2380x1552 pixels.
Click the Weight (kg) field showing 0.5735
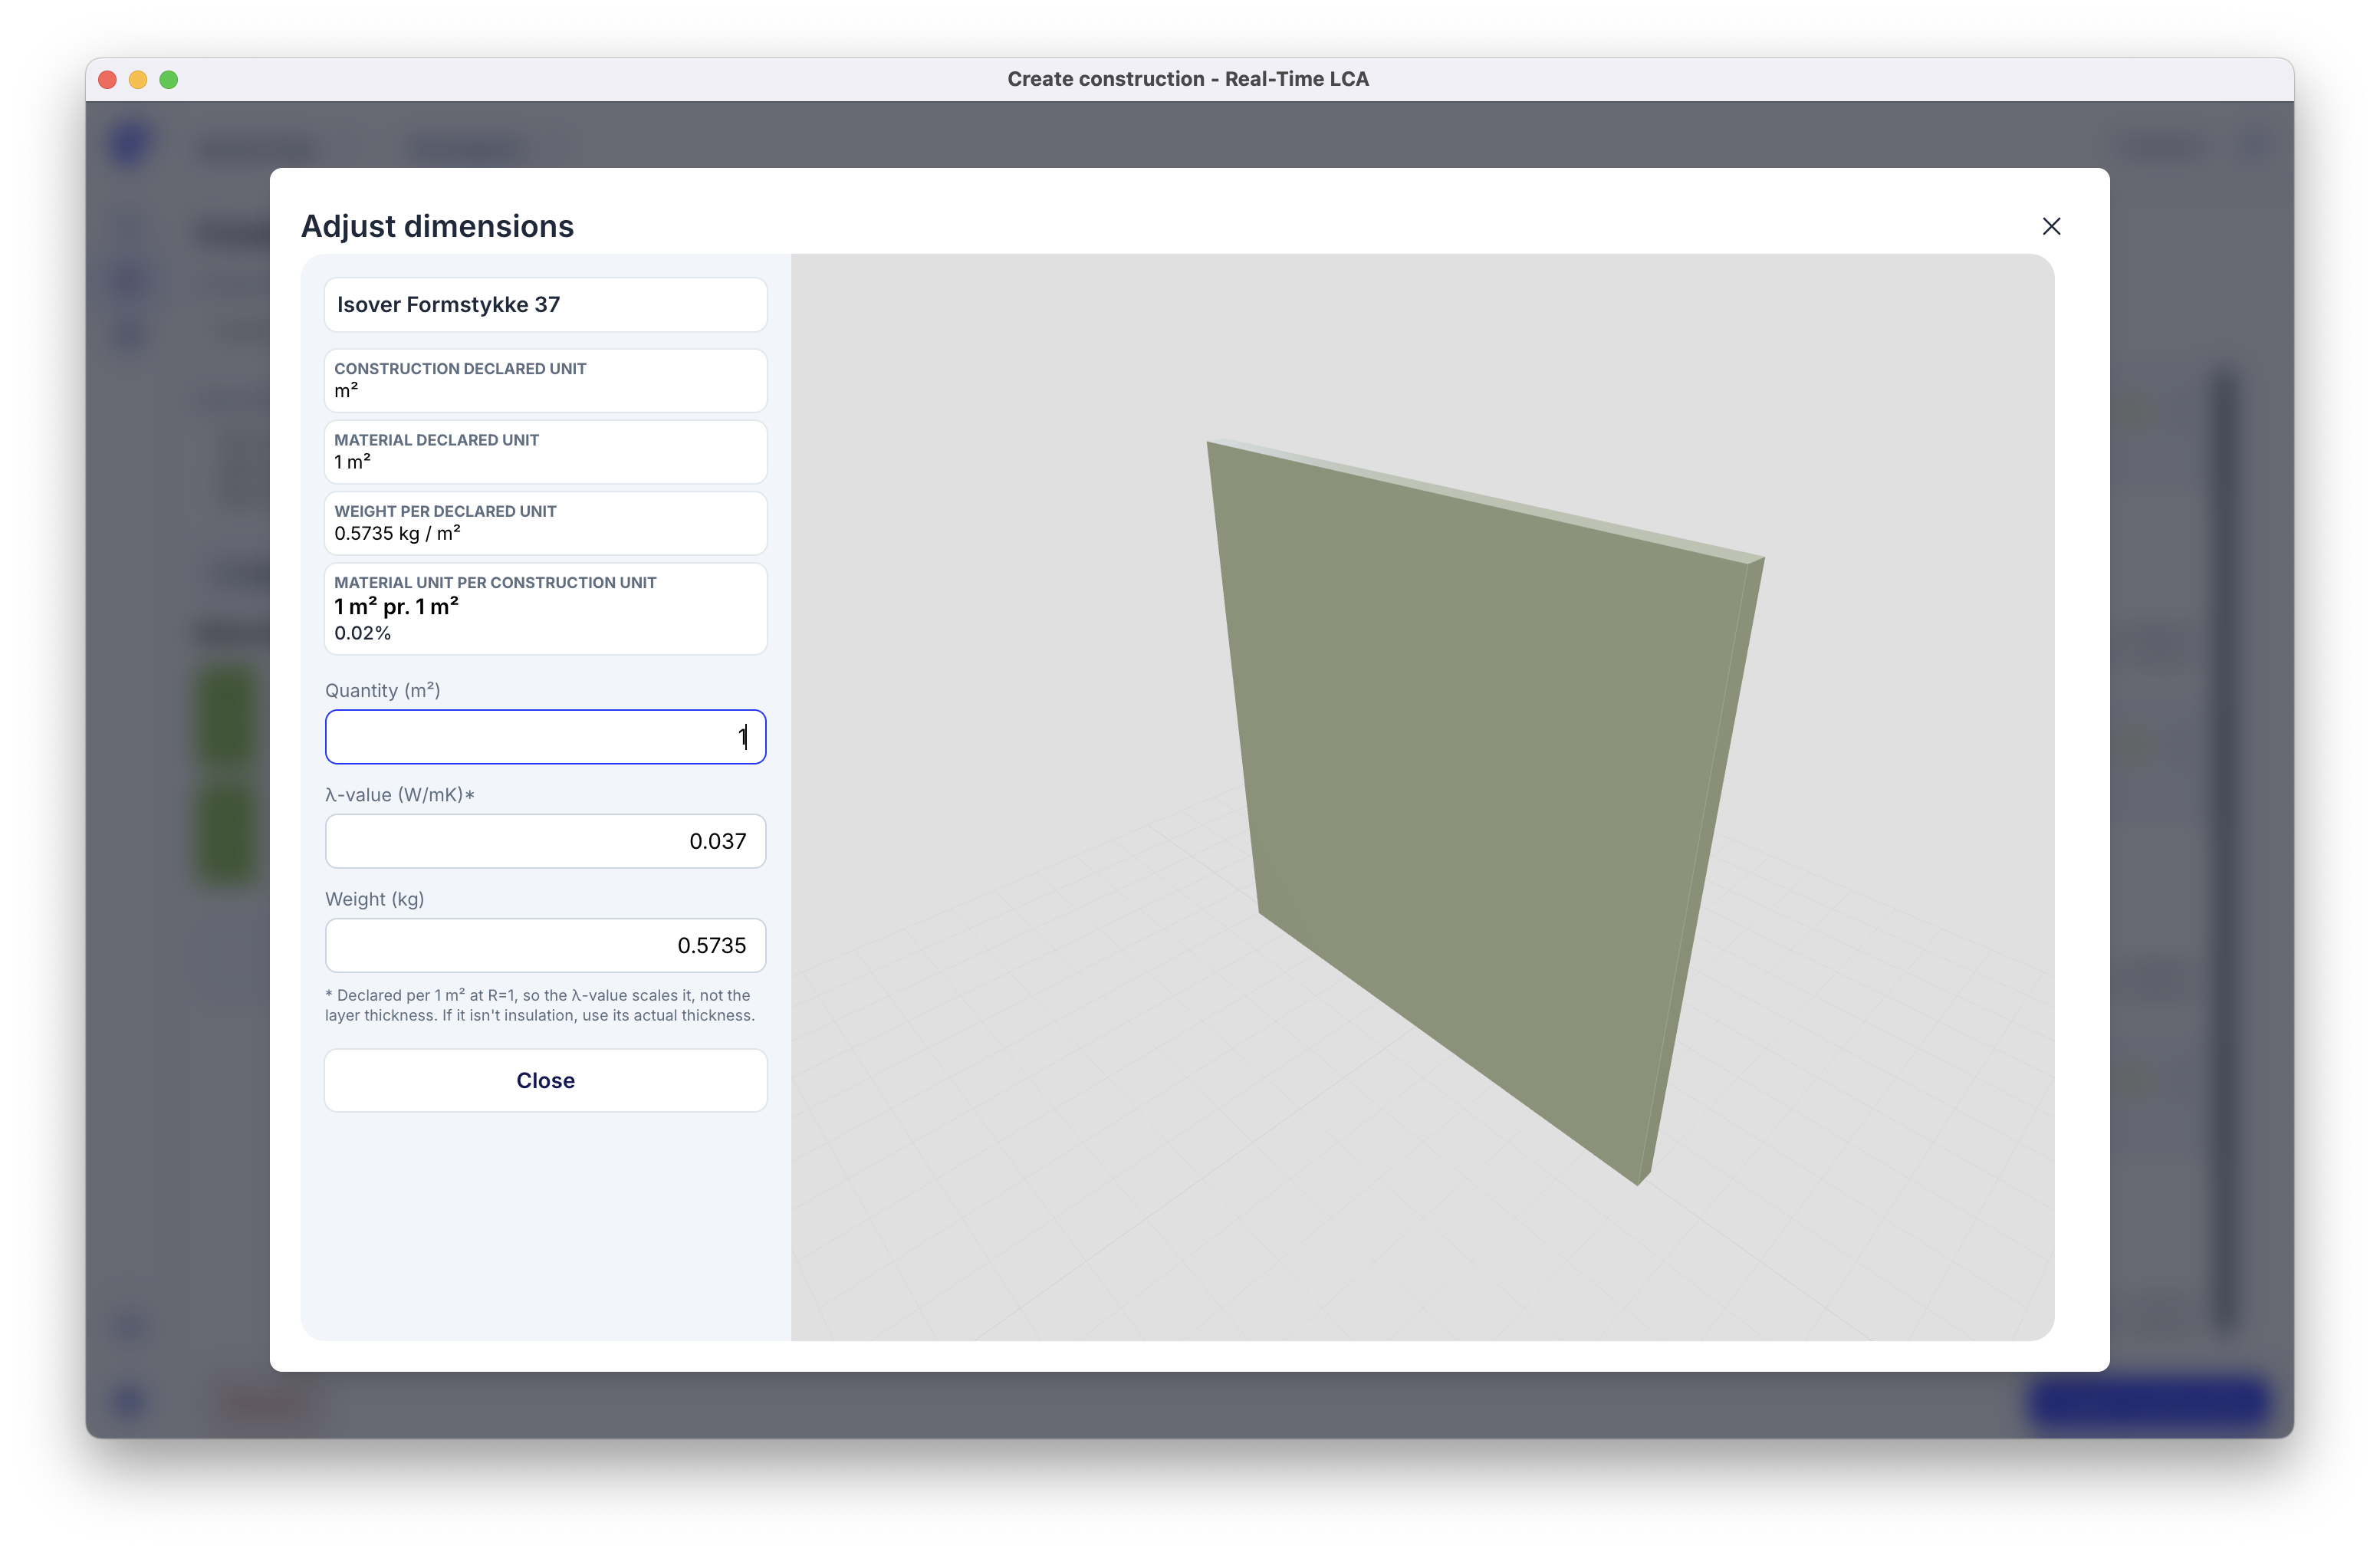click(x=545, y=945)
